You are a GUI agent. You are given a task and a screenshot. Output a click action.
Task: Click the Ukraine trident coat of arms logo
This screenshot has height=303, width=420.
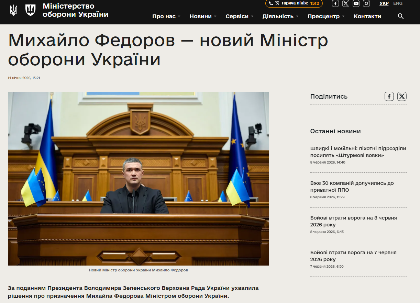coord(13,10)
